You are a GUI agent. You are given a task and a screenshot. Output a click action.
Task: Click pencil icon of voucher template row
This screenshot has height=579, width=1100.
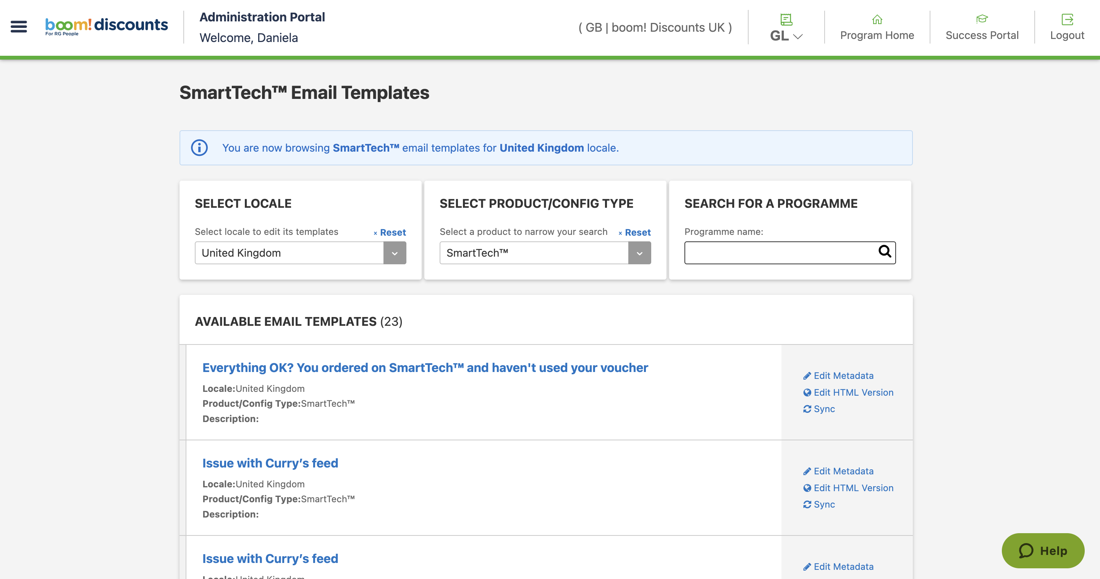click(x=807, y=376)
